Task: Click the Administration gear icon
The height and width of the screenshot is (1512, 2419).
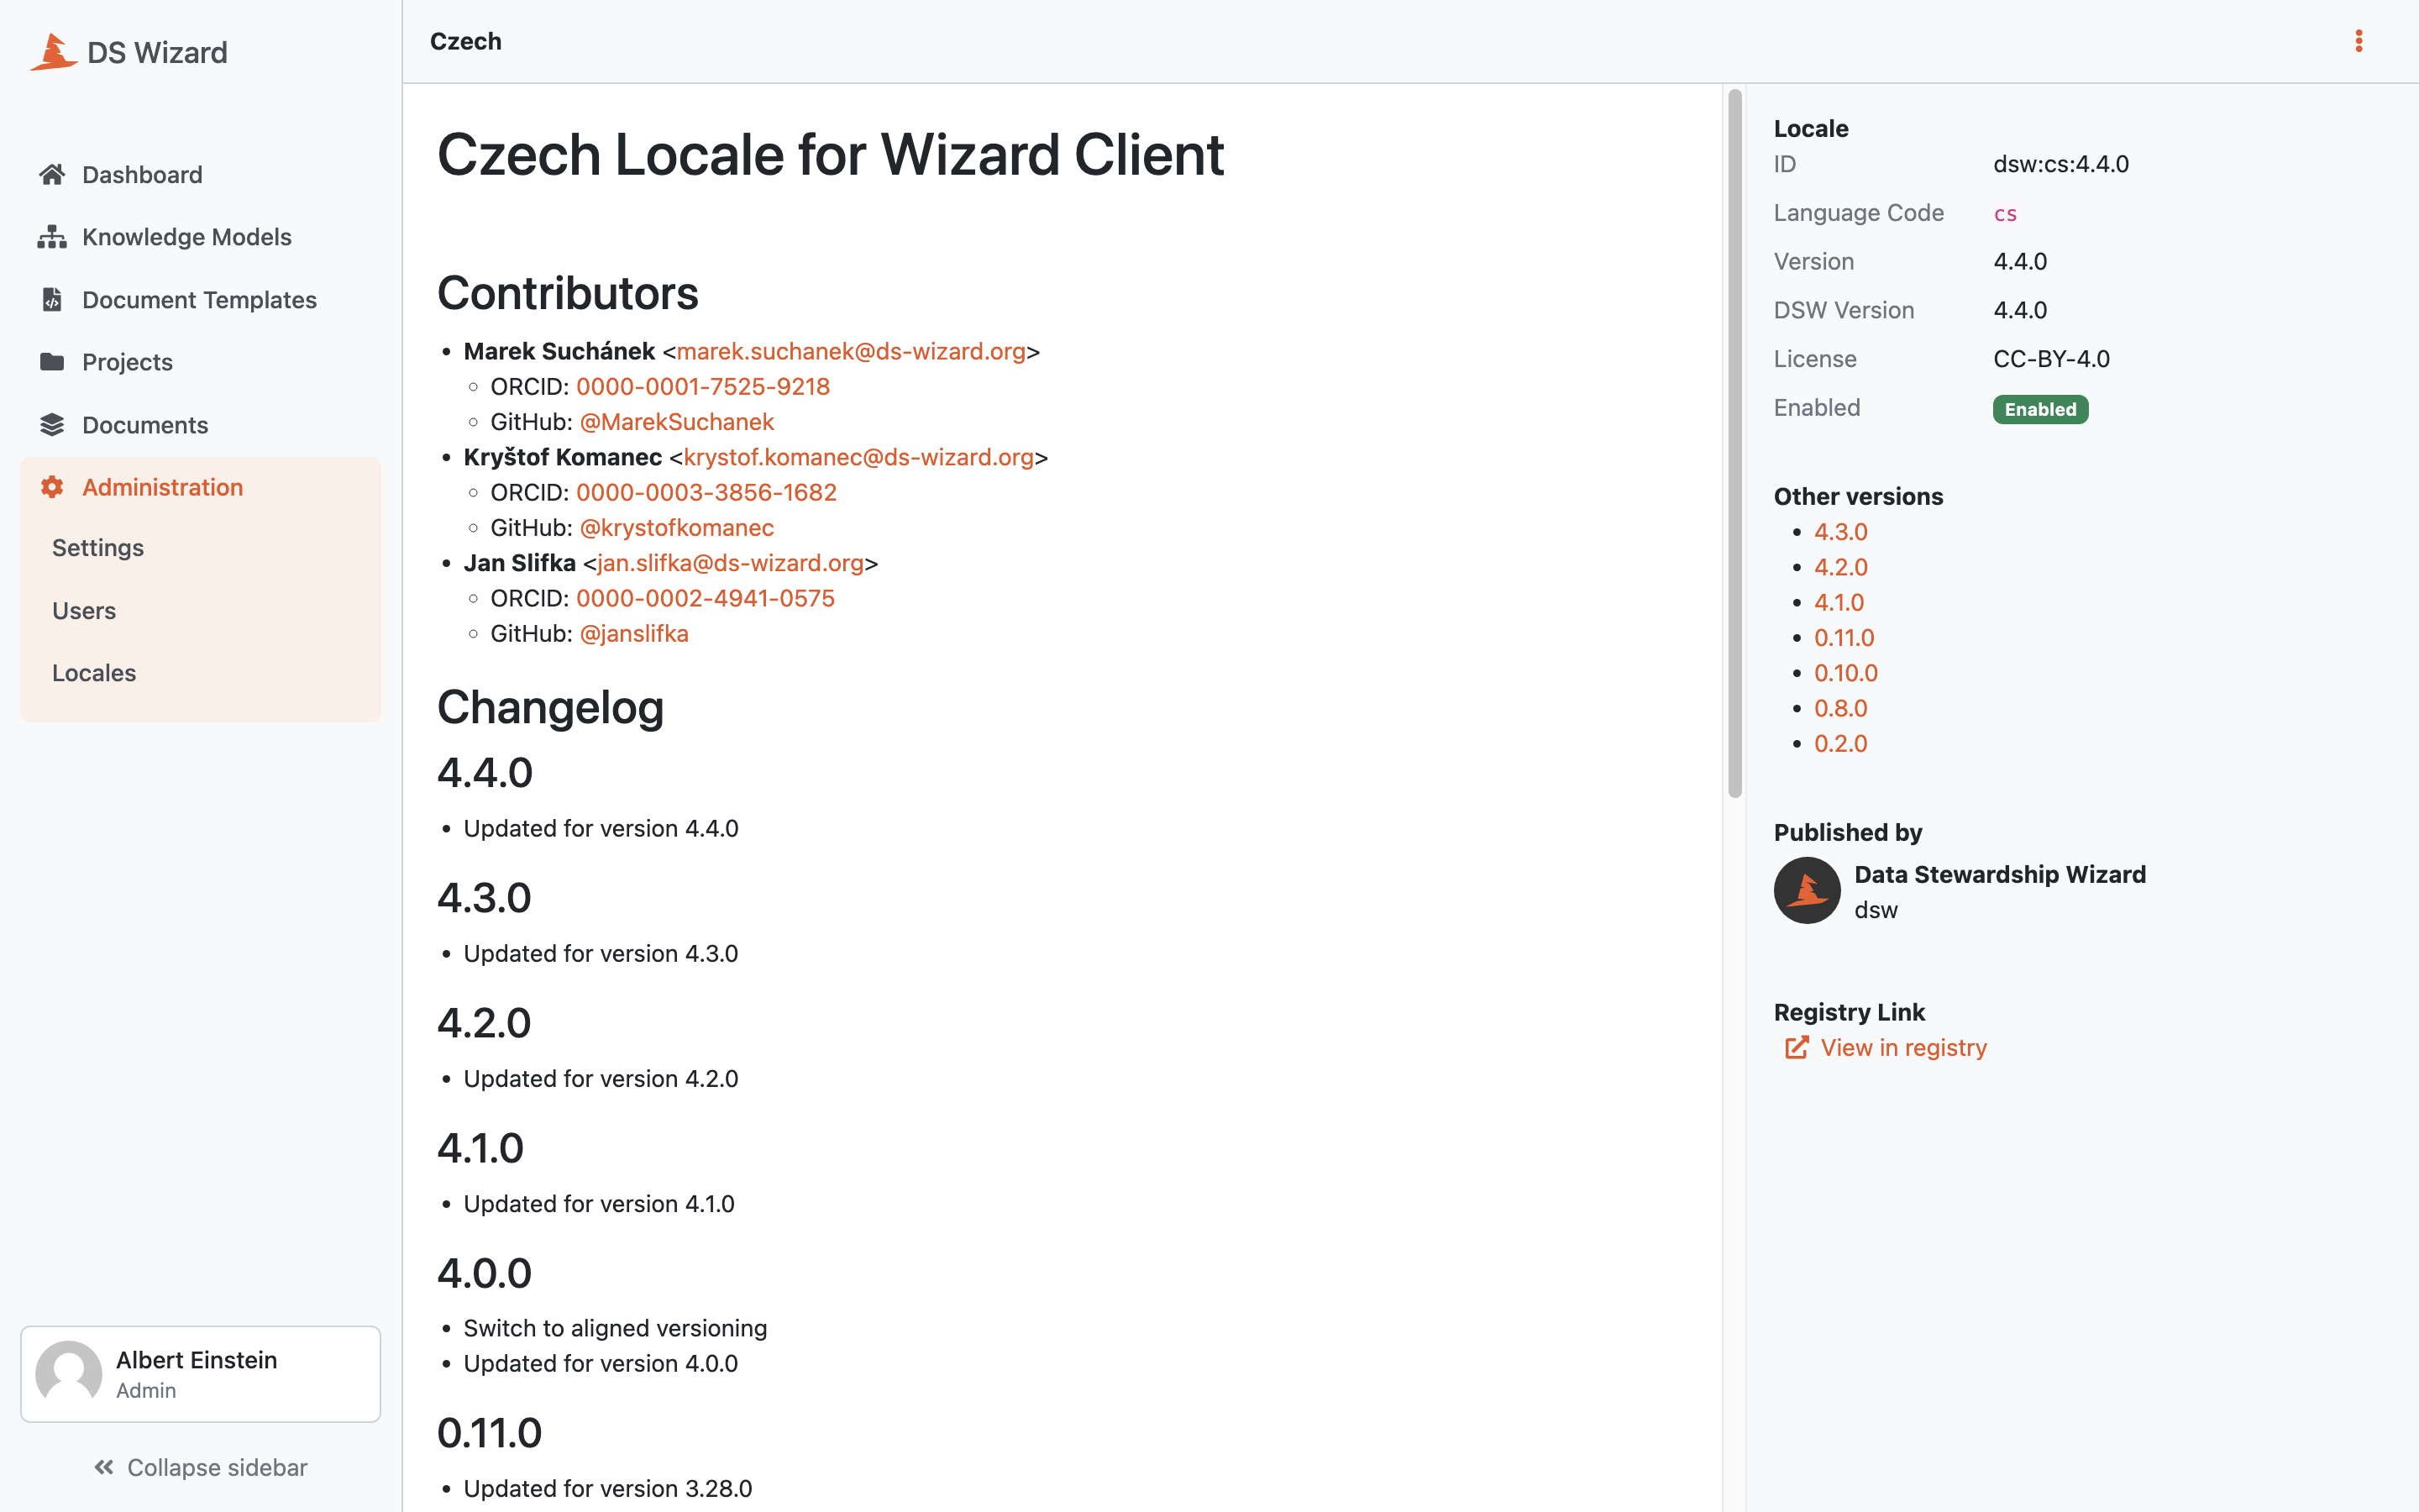Action: pos(52,487)
